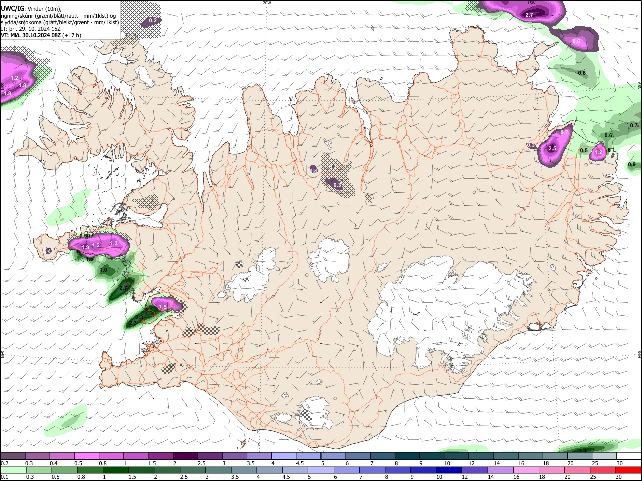Click the 0.2 value on small purple patch near top
Viewport: 642px width, 481px height.
point(153,21)
